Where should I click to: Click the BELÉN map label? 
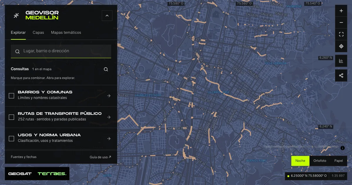(108, 176)
